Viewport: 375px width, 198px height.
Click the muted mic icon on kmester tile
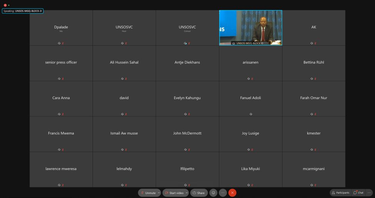click(315, 150)
